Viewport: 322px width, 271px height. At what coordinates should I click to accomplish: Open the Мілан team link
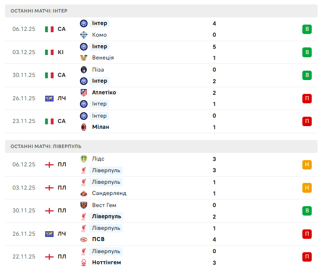click(100, 127)
